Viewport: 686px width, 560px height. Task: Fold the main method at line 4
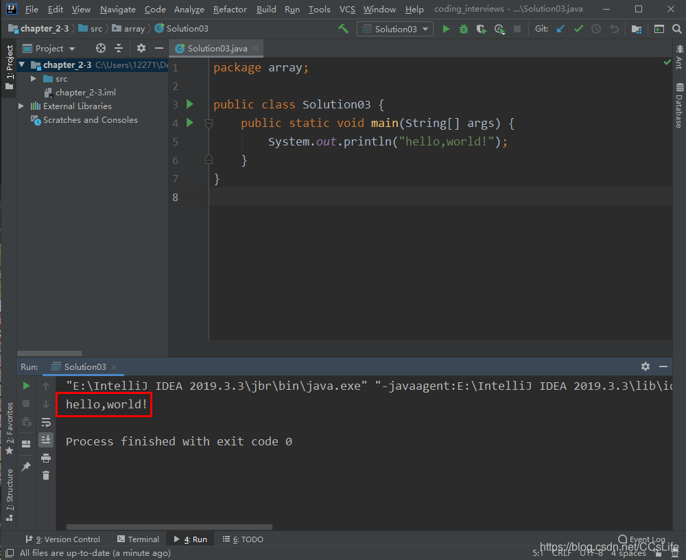[x=209, y=124]
